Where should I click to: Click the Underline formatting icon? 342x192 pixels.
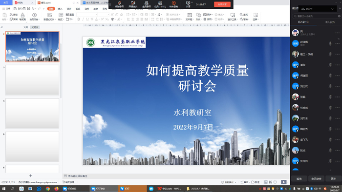coord(87,19)
